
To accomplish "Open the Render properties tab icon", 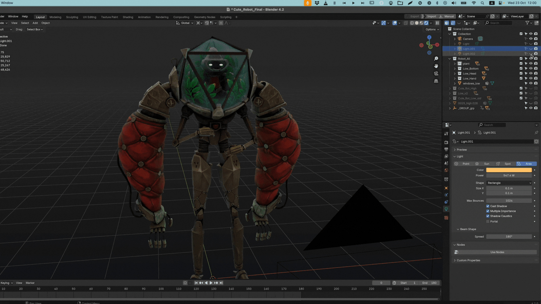I will 446,142.
